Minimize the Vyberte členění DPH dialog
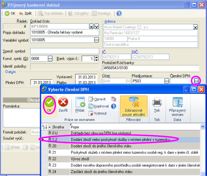This screenshot has height=176, width=207. (x=186, y=90)
